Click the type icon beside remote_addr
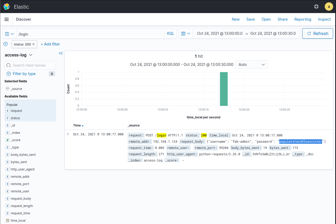The image size is (336, 224). [x=7, y=177]
